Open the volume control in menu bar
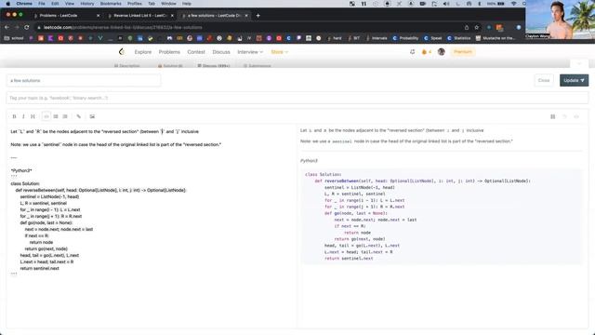Screen dimensions: 595x335 pos(446,4)
